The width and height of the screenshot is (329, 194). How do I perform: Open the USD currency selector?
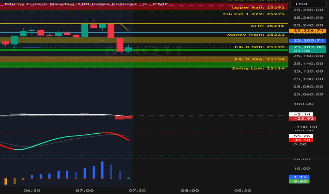[x=308, y=4]
